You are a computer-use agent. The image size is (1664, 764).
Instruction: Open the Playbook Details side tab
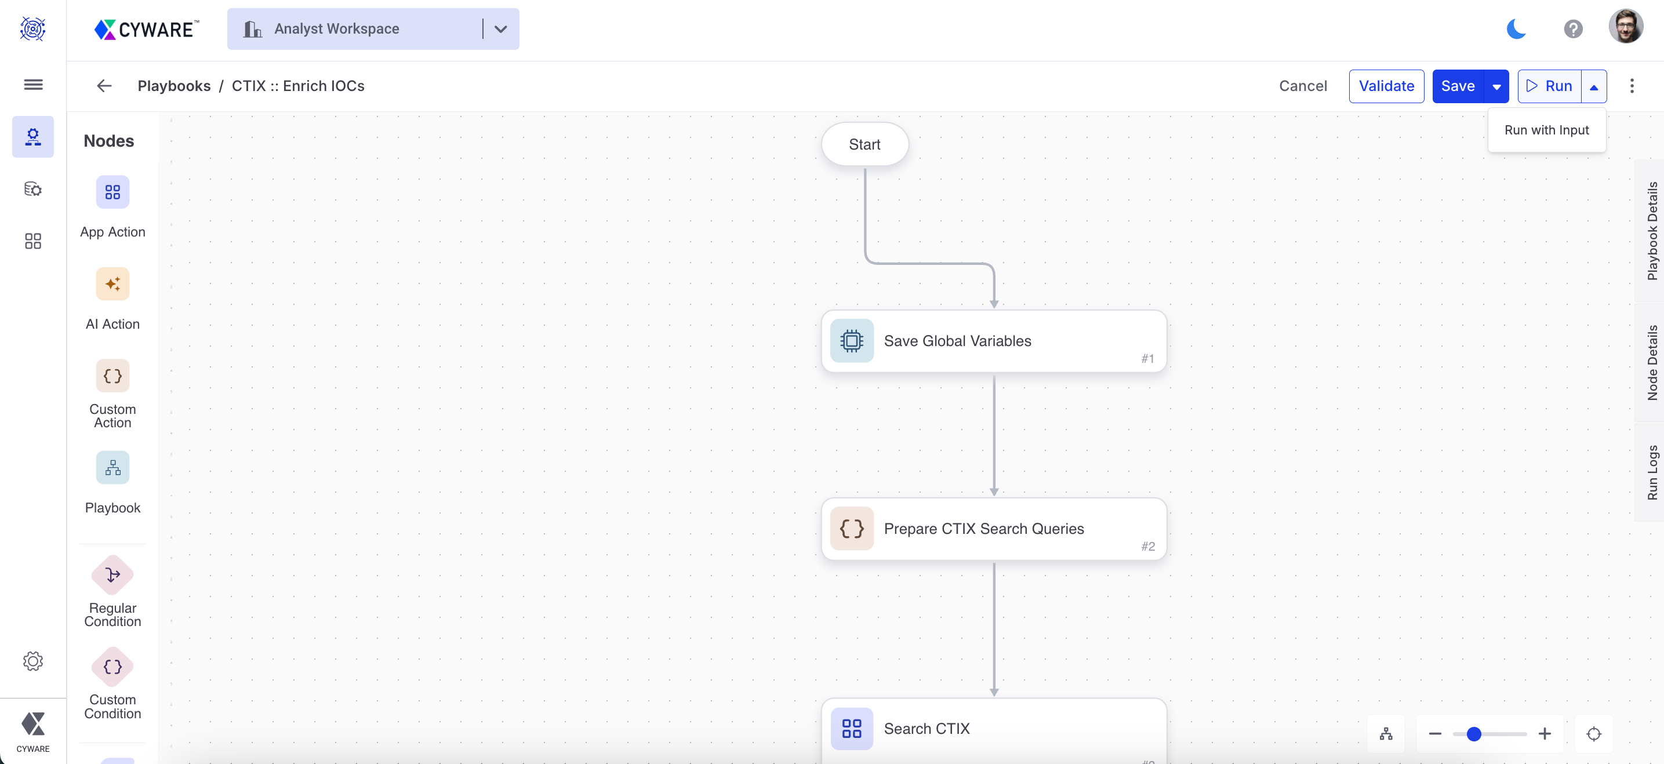point(1652,231)
